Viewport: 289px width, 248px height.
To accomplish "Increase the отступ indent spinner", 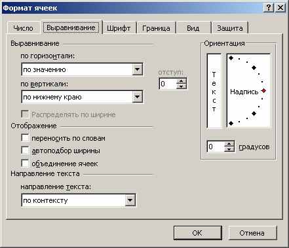I will [x=182, y=81].
